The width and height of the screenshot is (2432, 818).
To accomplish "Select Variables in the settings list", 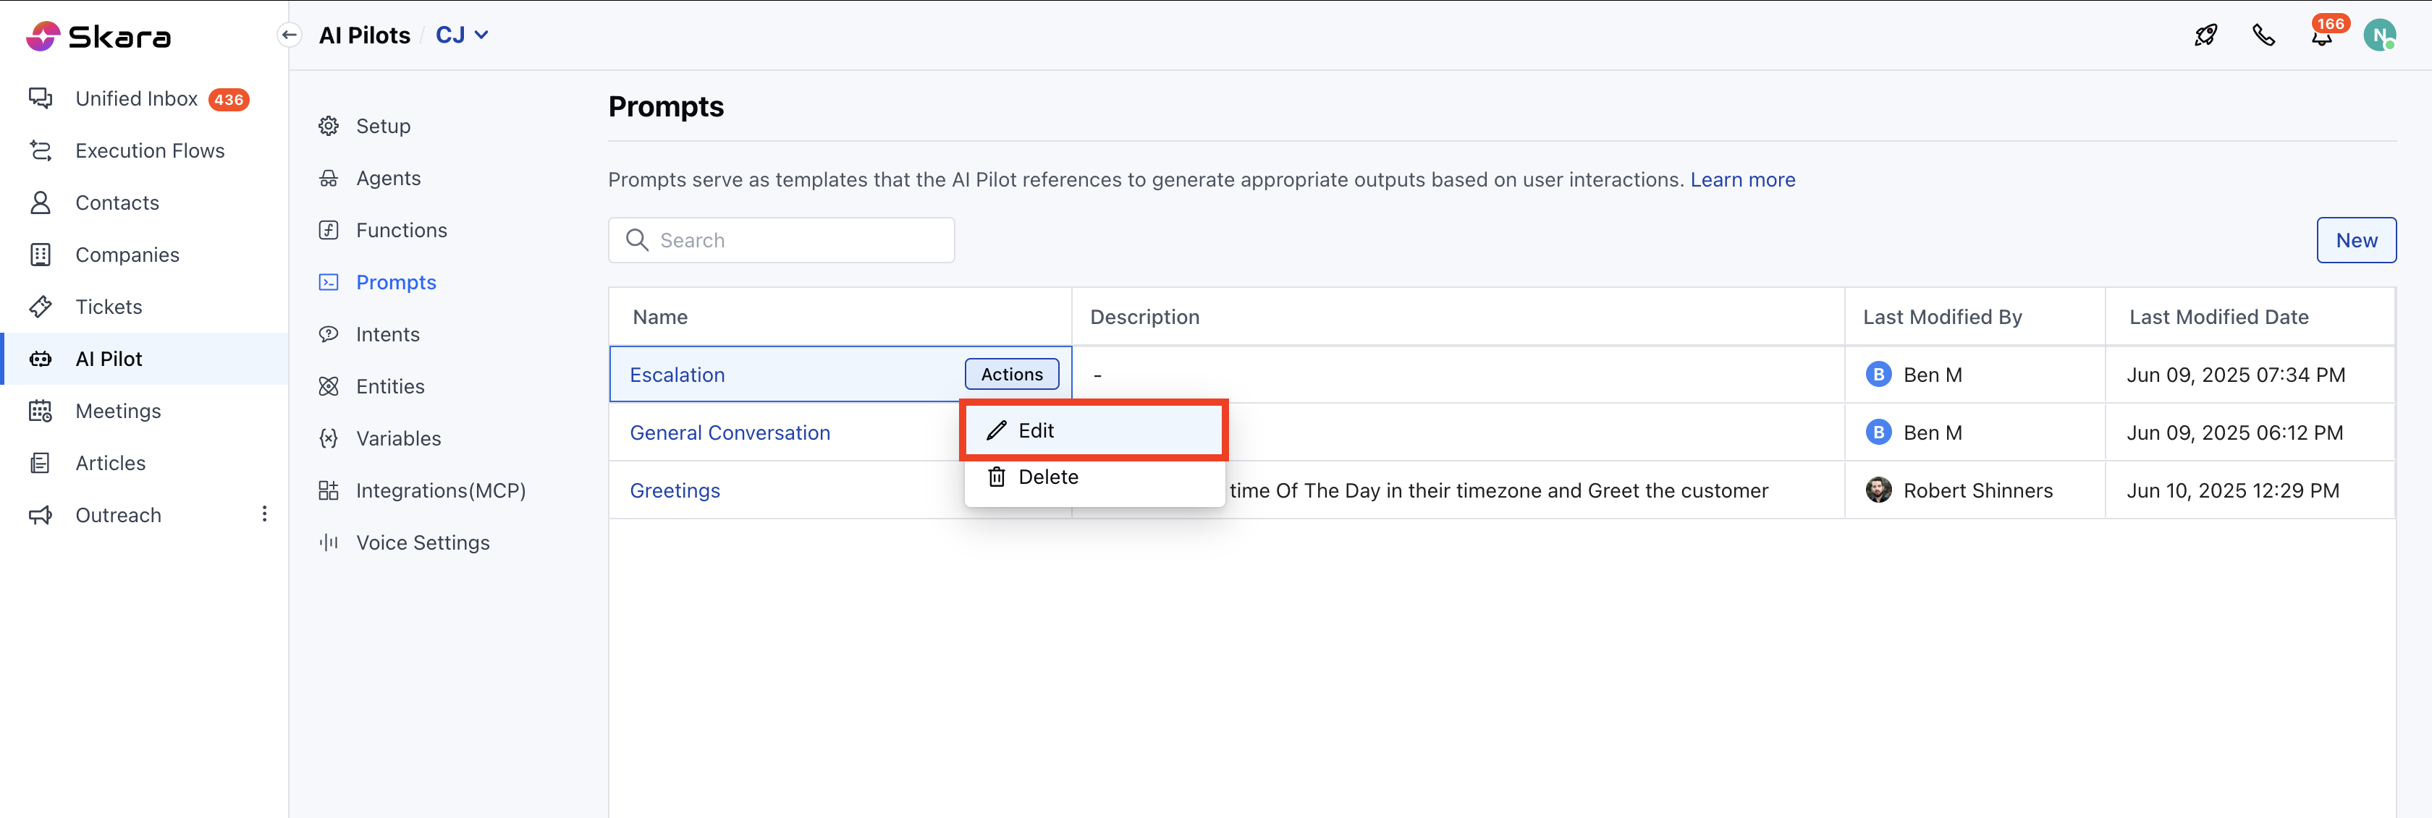I will 397,439.
